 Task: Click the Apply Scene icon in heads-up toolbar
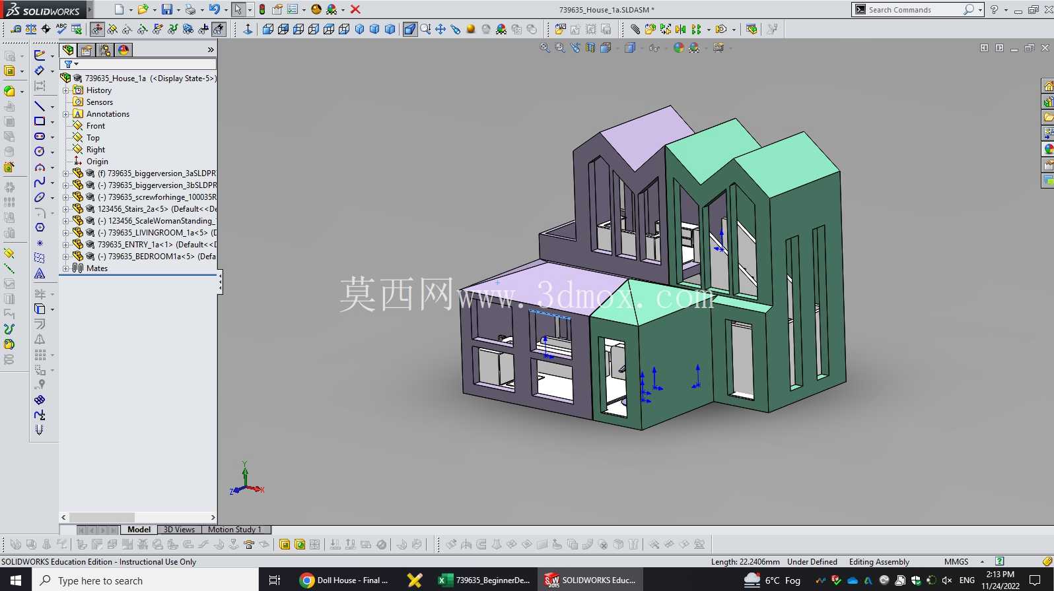click(x=694, y=47)
